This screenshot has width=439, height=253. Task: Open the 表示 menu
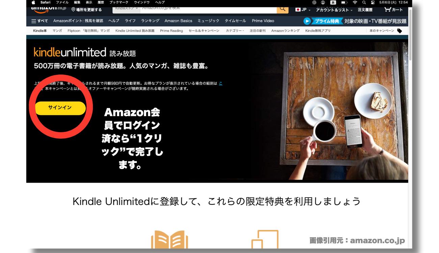point(89,2)
